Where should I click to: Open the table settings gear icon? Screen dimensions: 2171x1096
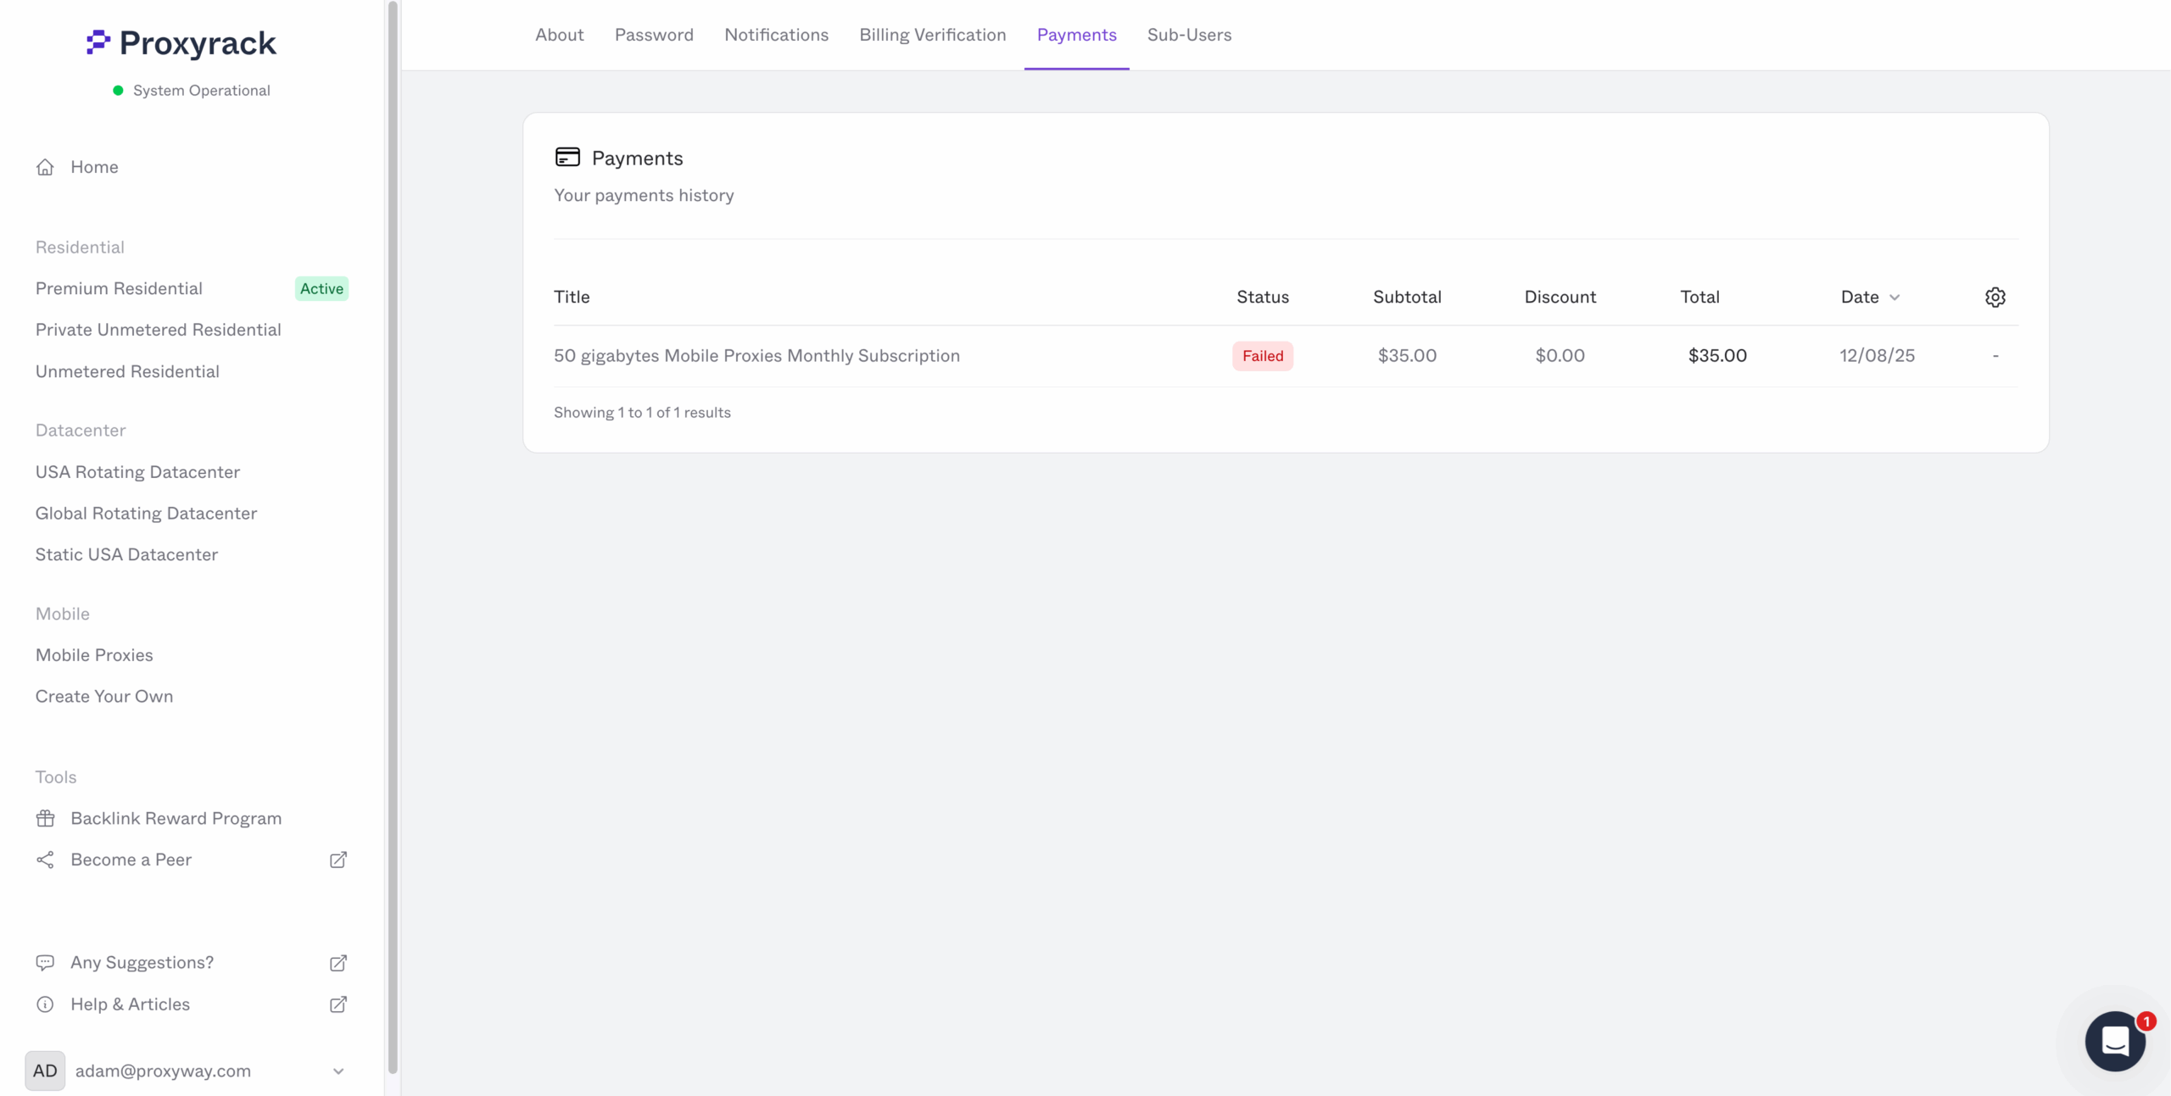[1995, 297]
